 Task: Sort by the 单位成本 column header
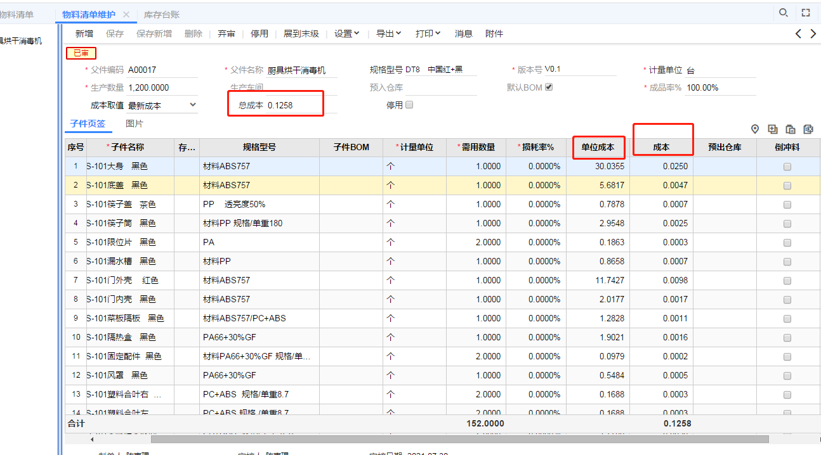[x=598, y=147]
